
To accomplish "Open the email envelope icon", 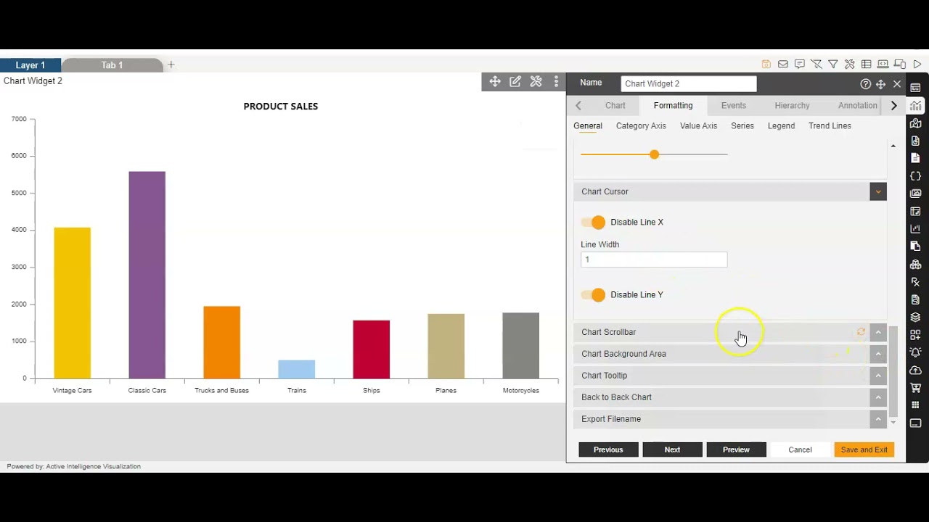I will coord(783,65).
